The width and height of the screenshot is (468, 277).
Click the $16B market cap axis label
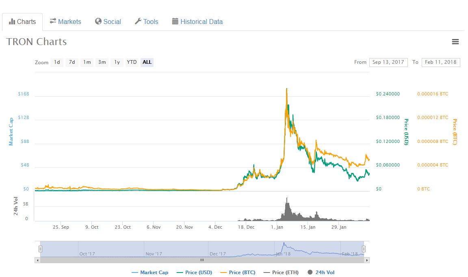pos(24,94)
